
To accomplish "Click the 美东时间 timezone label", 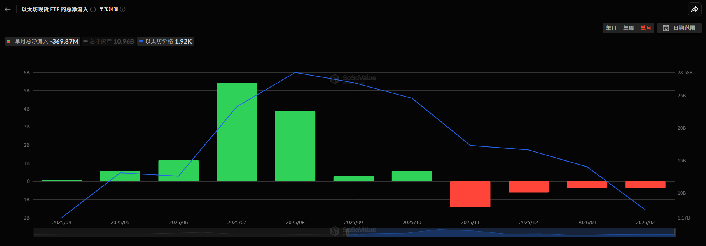I will point(108,9).
